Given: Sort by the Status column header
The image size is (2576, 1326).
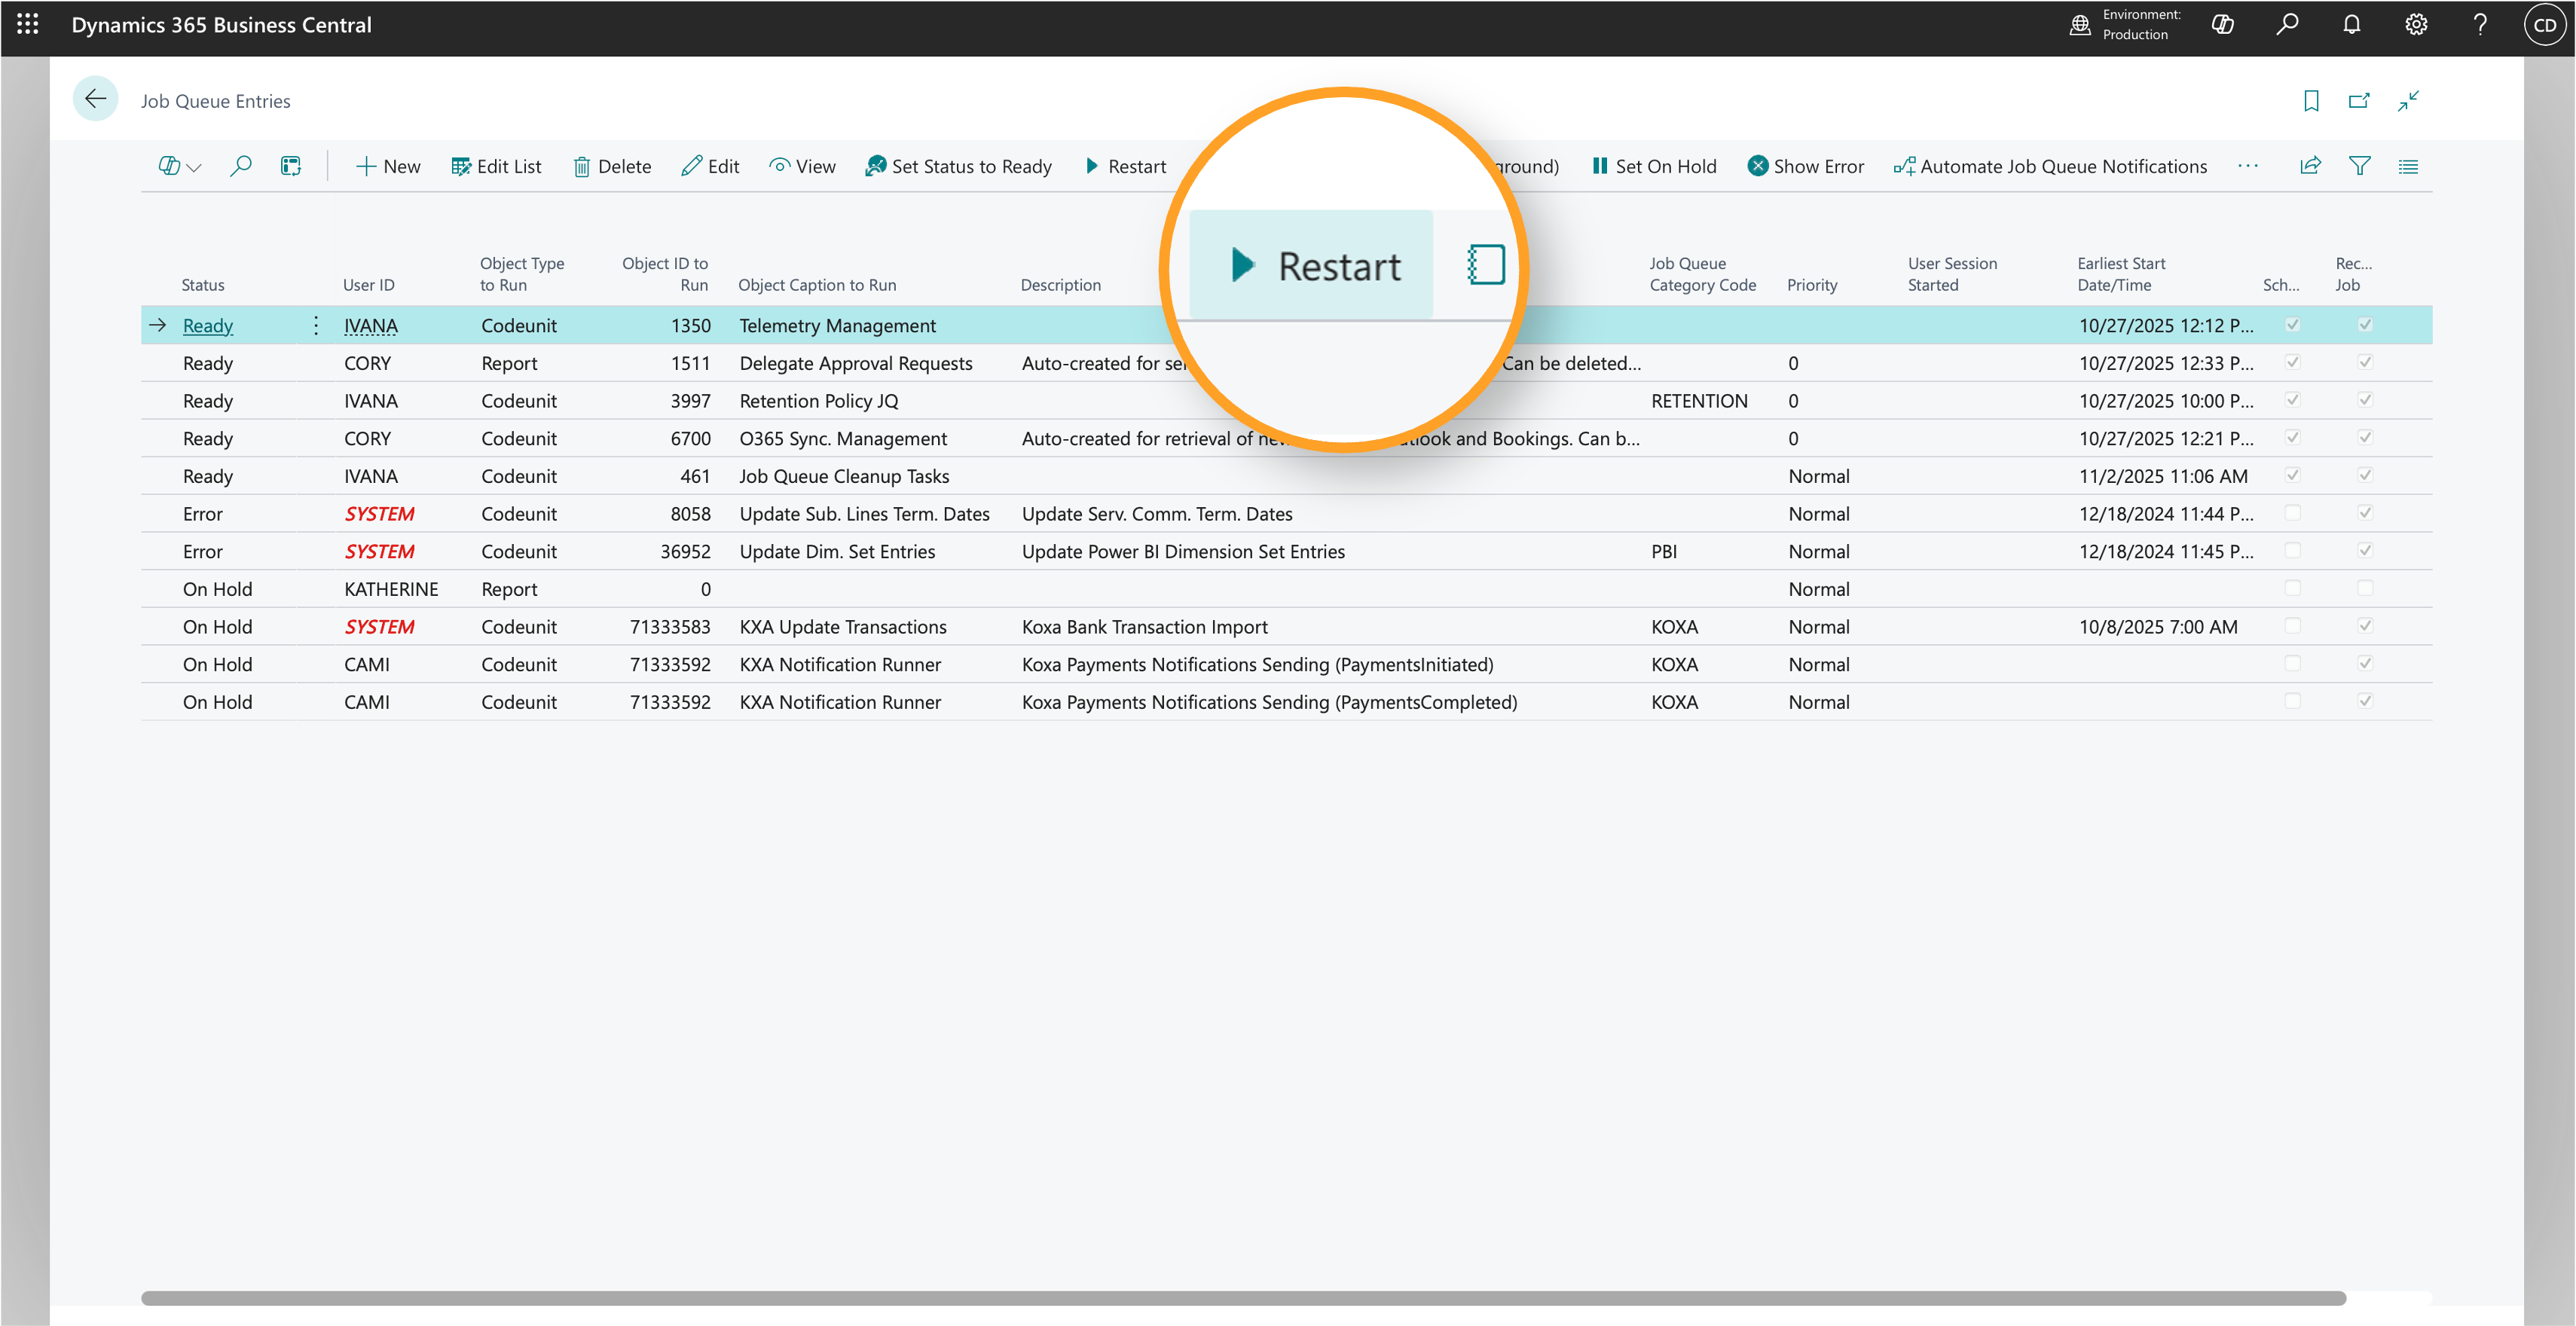Looking at the screenshot, I should [x=203, y=285].
